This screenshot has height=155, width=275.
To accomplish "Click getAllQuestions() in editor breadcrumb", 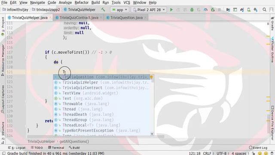I will point(74,142).
